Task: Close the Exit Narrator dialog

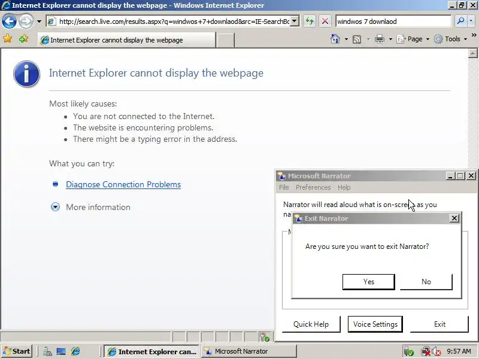Action: point(454,218)
